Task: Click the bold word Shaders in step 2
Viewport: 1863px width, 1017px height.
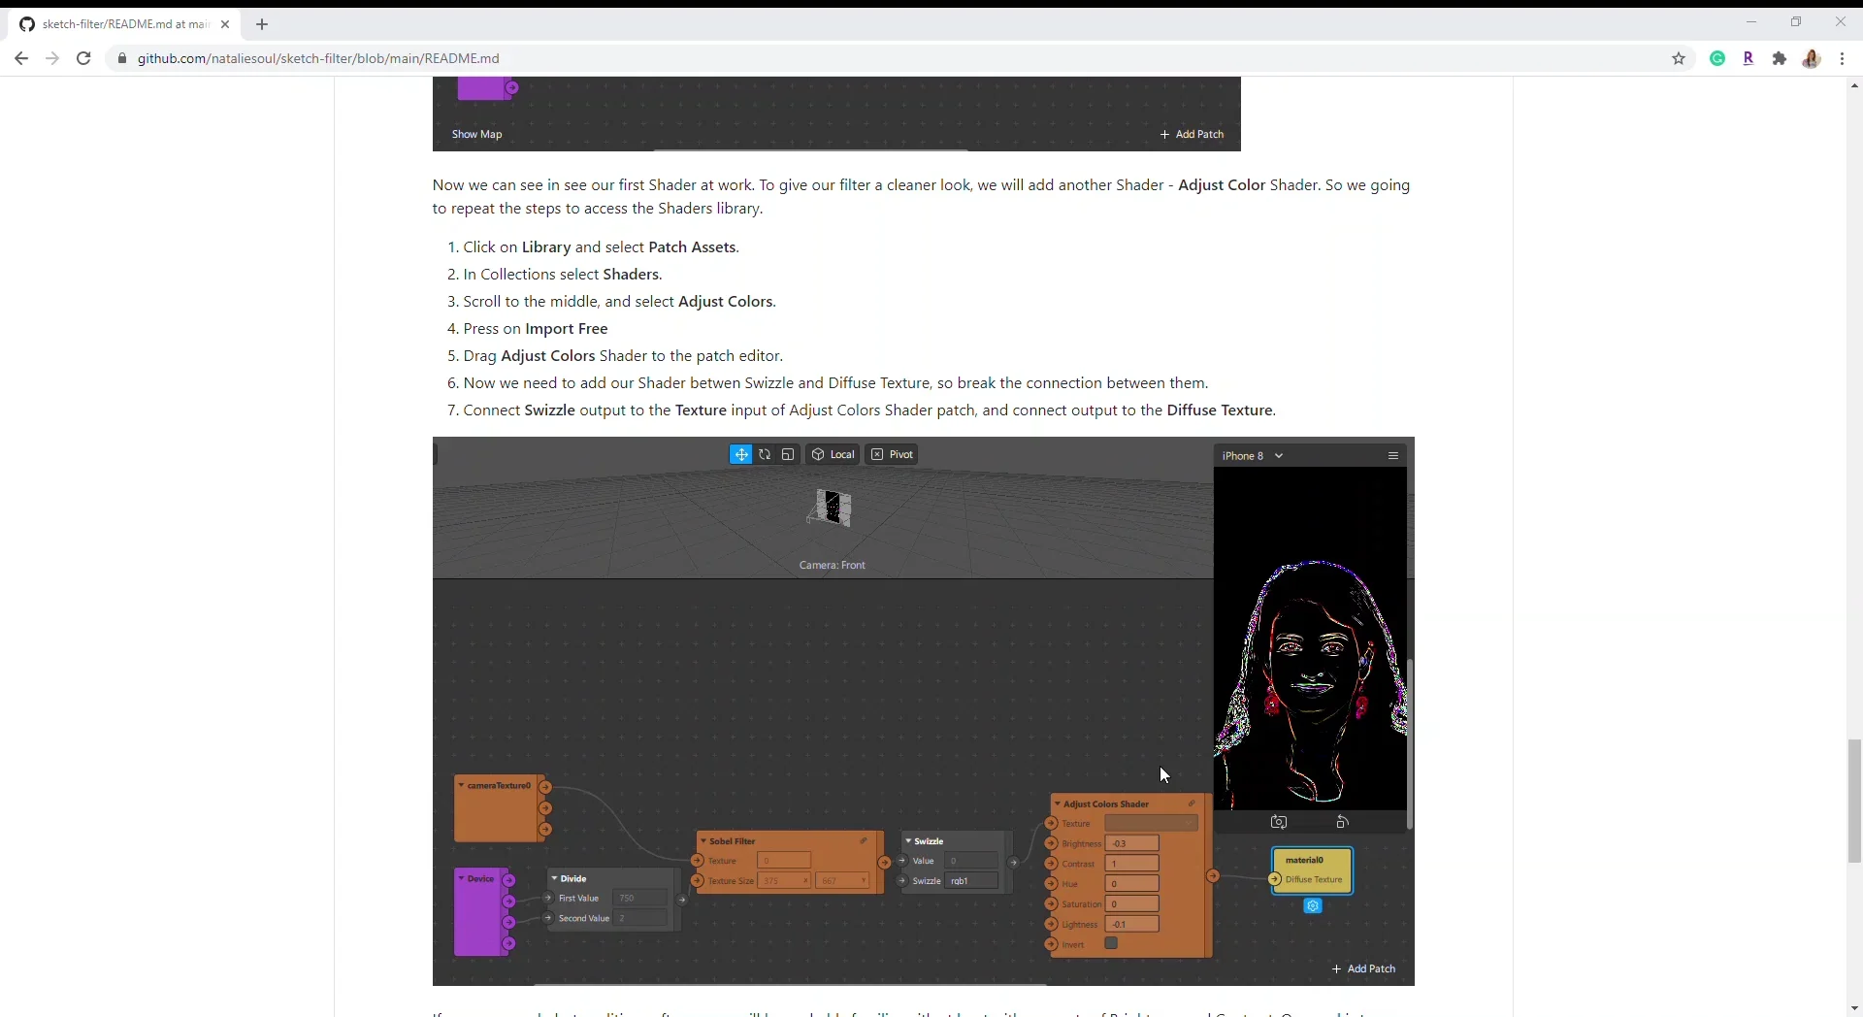Action: tap(632, 275)
